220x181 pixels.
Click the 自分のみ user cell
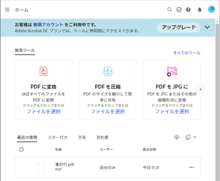coord(108,167)
